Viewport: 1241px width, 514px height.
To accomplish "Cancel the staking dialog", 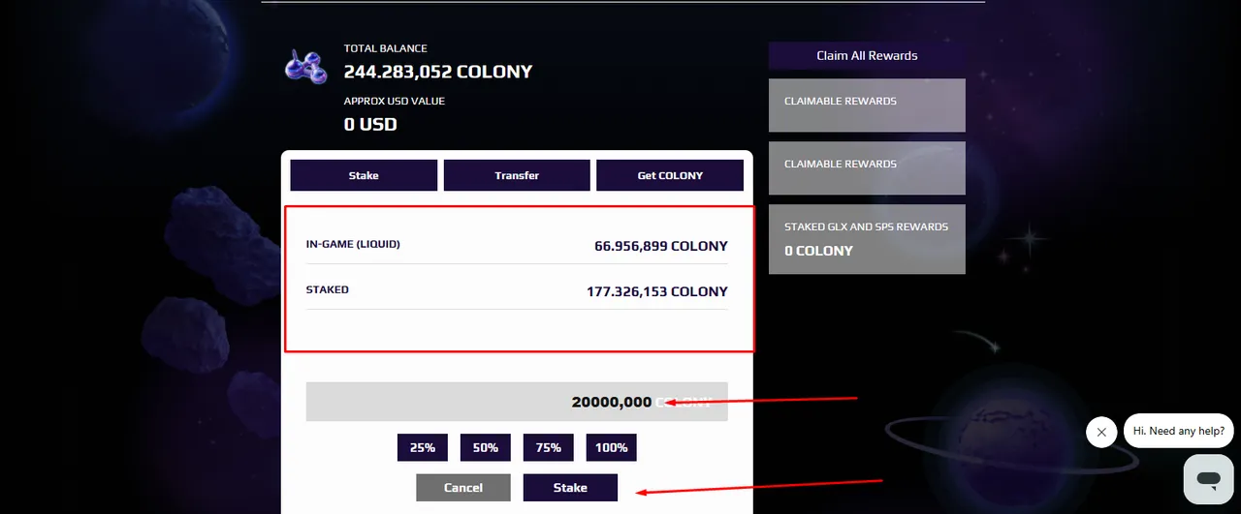I will pyautogui.click(x=463, y=487).
